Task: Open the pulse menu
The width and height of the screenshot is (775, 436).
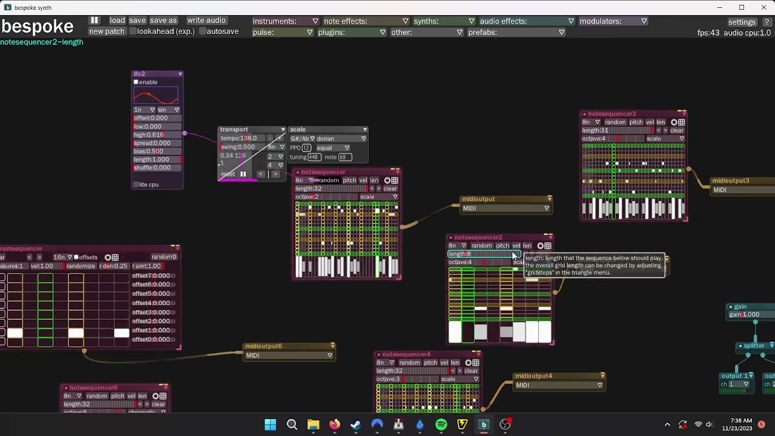Action: [x=283, y=32]
